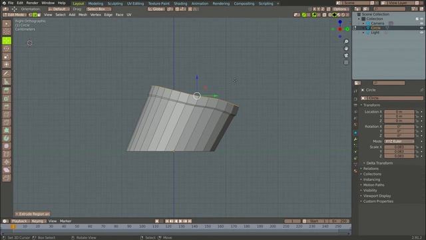This screenshot has height=240, width=426.
Task: Open the Mesh menu in viewport header
Action: click(x=83, y=15)
